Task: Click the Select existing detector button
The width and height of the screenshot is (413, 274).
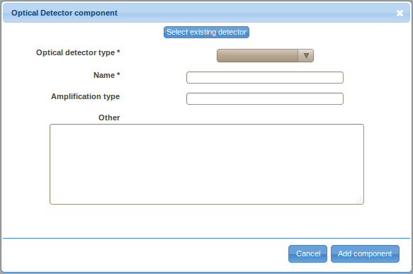Action: pyautogui.click(x=206, y=32)
